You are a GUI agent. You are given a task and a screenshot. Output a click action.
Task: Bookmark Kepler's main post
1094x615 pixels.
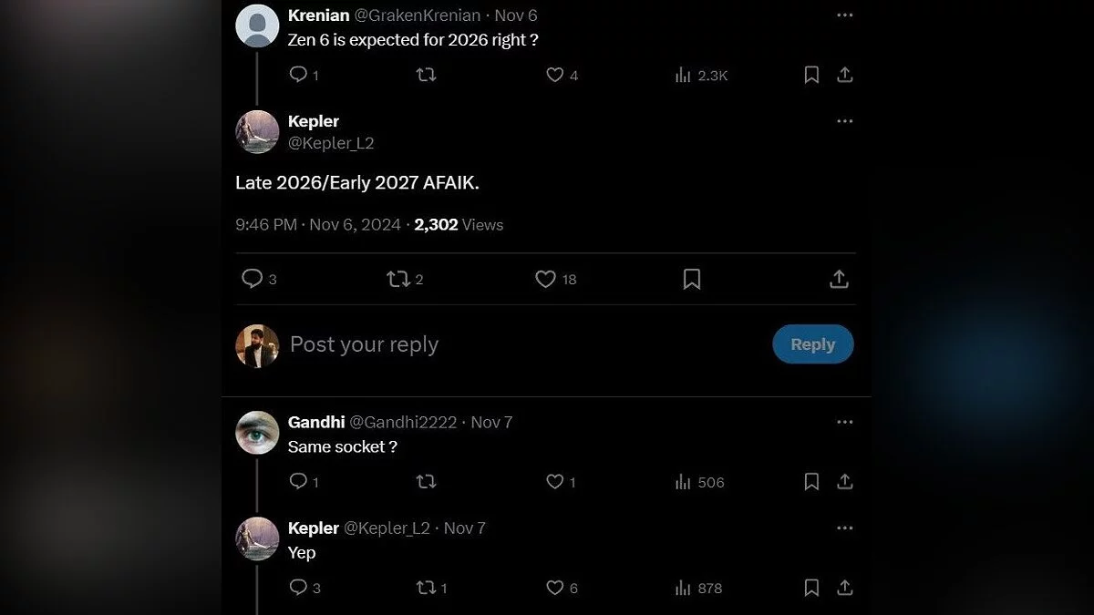[x=692, y=280]
